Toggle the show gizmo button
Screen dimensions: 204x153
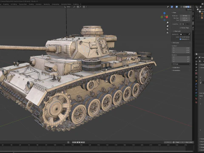click(x=172, y=7)
